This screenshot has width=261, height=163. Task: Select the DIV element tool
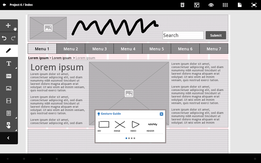click(x=9, y=76)
